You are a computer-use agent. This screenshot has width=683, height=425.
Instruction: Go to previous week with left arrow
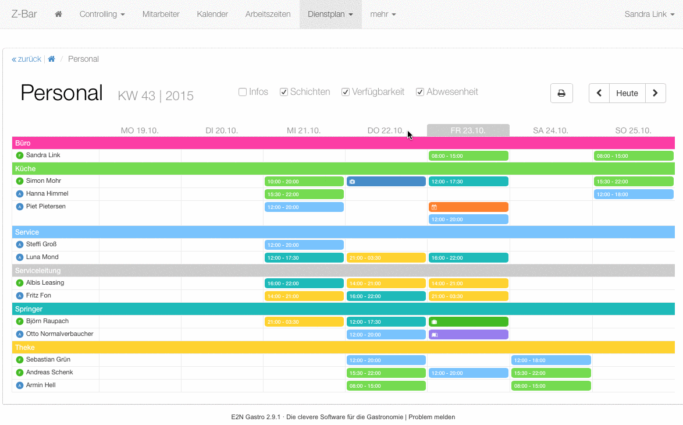[x=599, y=93]
